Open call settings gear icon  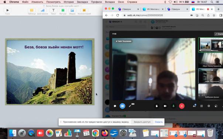[x=209, y=106]
